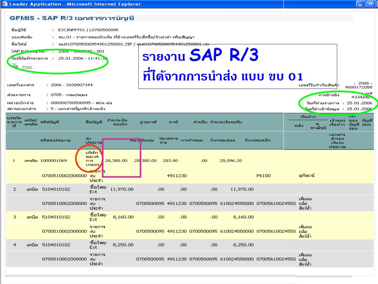Click the รหัสบัญชี column header
The height and width of the screenshot is (284, 378).
tap(49, 122)
